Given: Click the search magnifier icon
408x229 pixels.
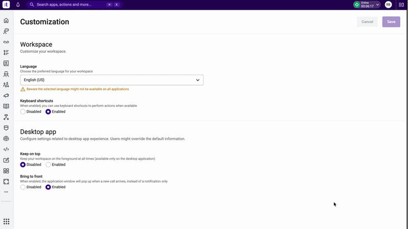Looking at the screenshot, I should tap(32, 5).
